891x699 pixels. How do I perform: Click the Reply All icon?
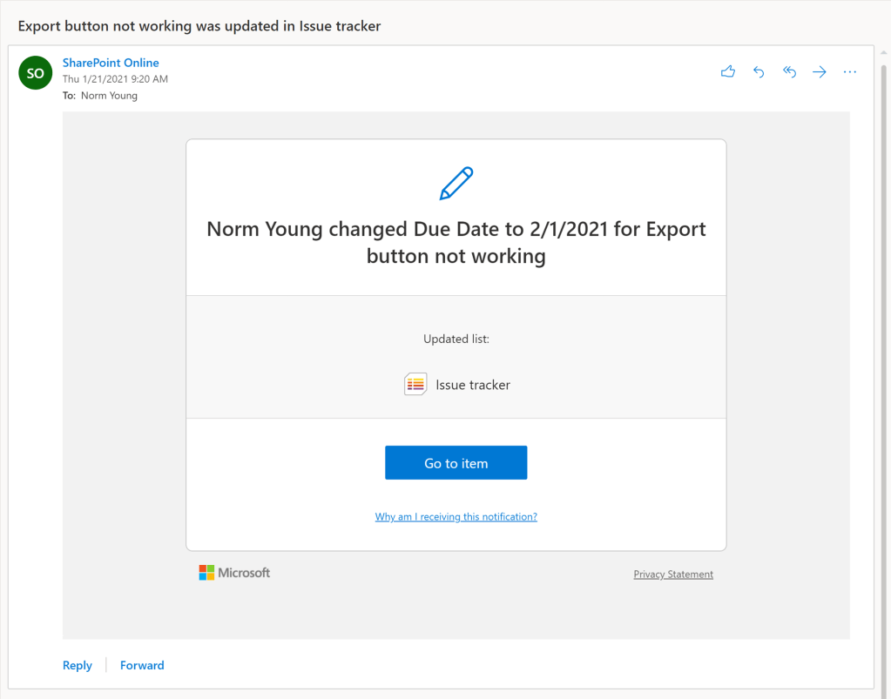click(789, 72)
